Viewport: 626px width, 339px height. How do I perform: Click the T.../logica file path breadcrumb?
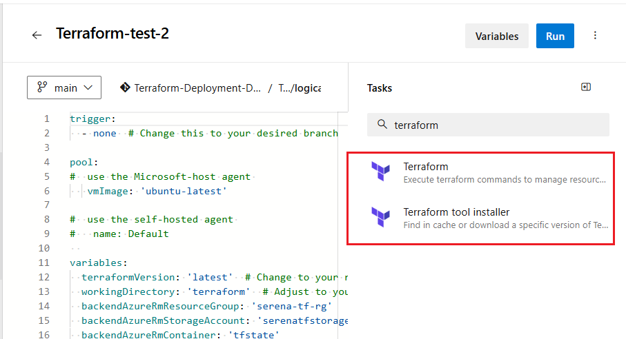(300, 88)
